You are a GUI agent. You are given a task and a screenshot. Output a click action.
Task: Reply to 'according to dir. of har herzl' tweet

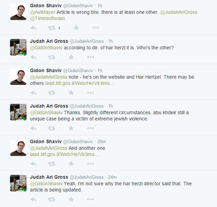(33, 57)
